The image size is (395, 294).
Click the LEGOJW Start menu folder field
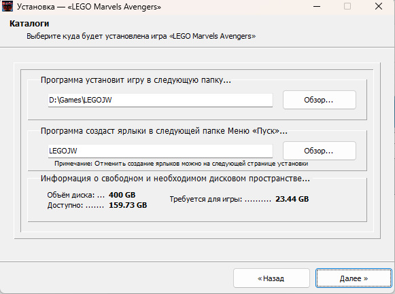click(160, 151)
